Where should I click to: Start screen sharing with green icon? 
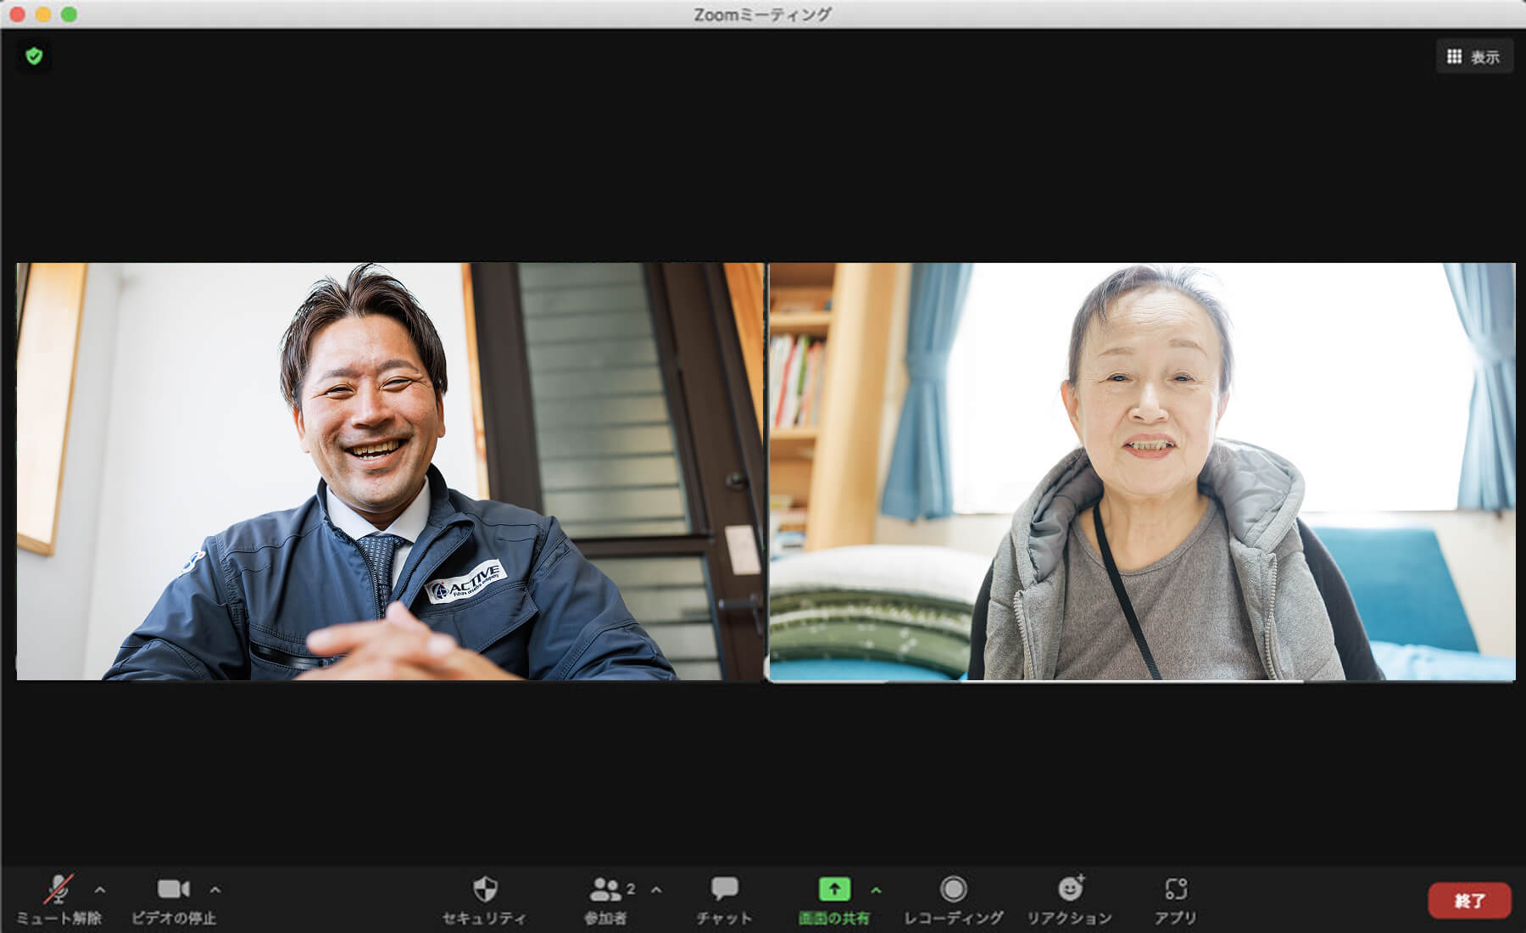point(834,889)
